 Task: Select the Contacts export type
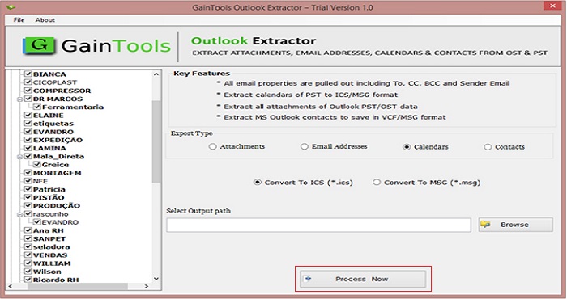tap(488, 147)
